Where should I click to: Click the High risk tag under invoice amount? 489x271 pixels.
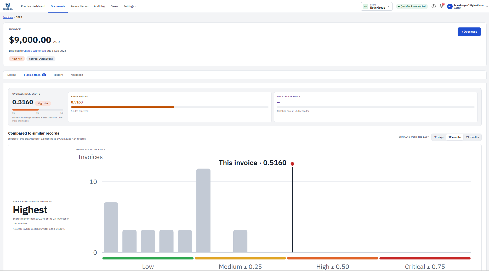(x=17, y=59)
